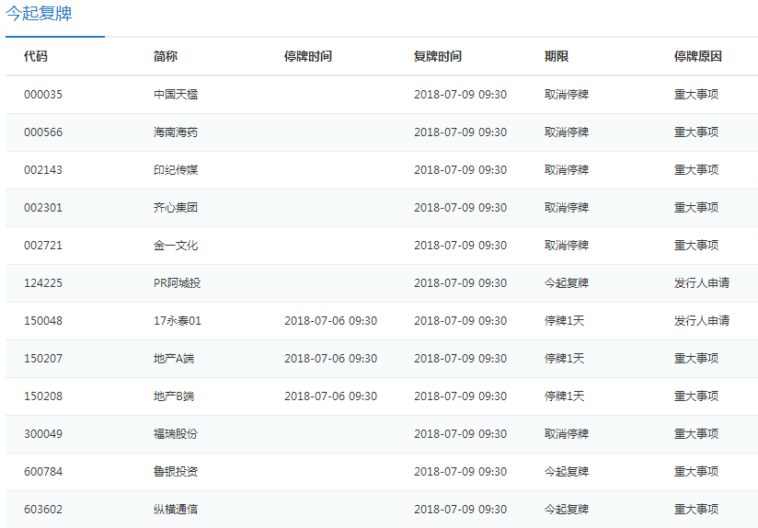The width and height of the screenshot is (758, 528).
Task: Click the 停牌原因 column header
Action: pyautogui.click(x=698, y=56)
